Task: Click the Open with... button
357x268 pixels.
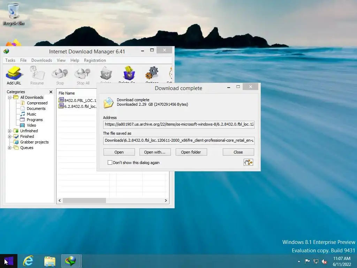Action: pyautogui.click(x=155, y=152)
